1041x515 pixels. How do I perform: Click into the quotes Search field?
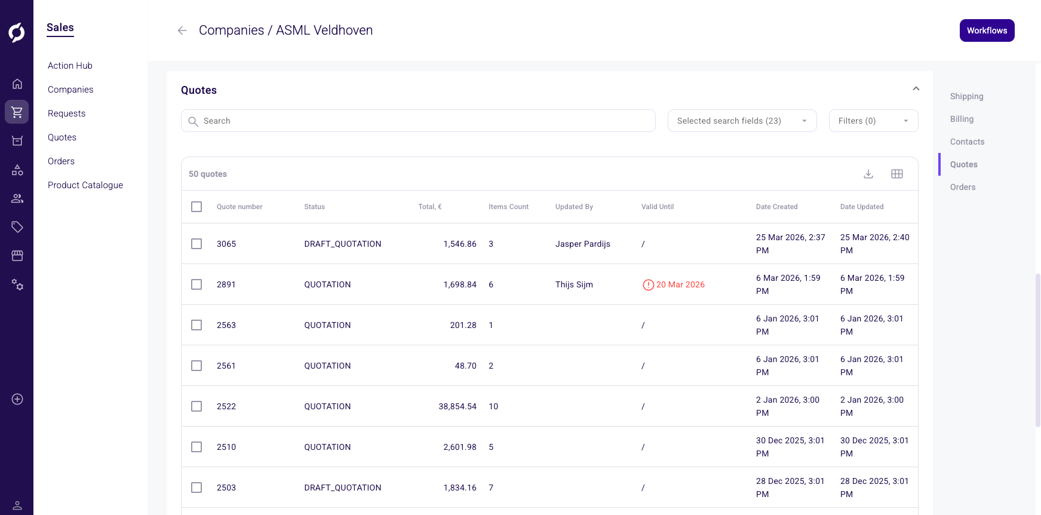point(418,121)
